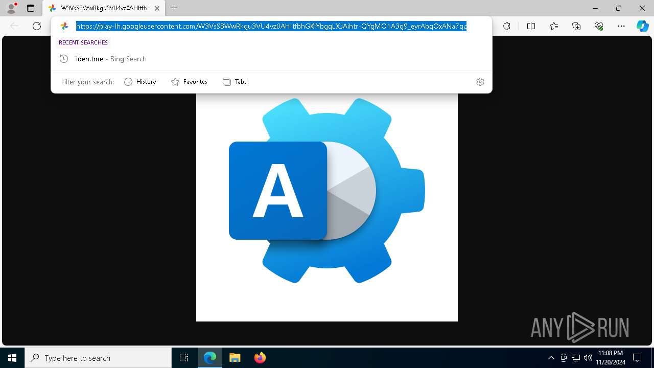Click the taskbar search box
The height and width of the screenshot is (368, 654).
click(x=98, y=358)
